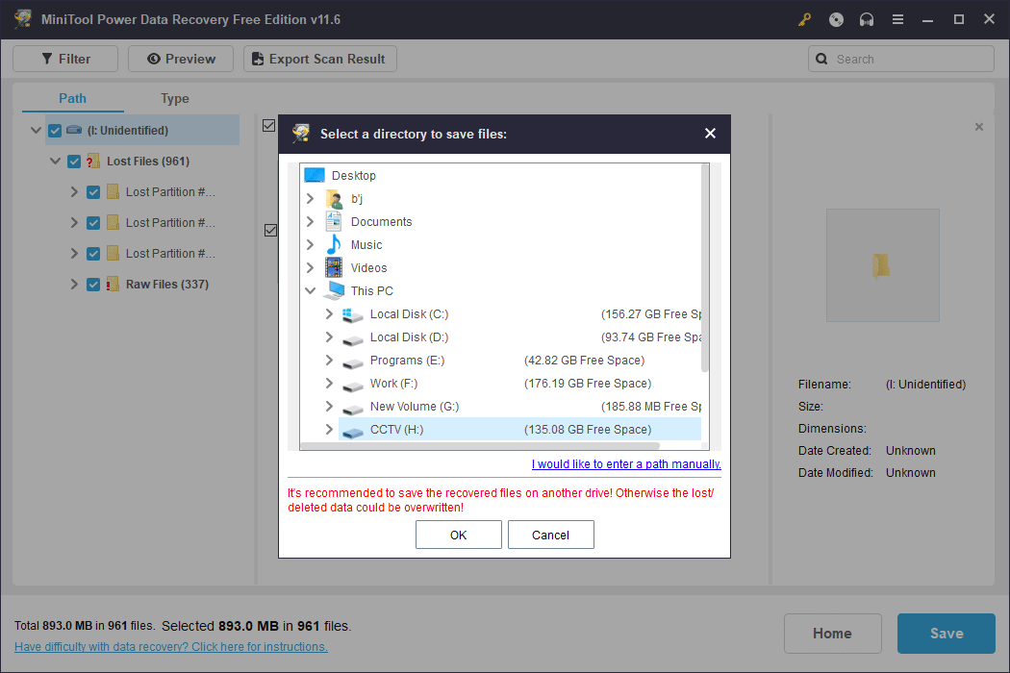Toggle the Raw Files (337) checkbox
Viewport: 1010px width, 673px height.
[x=93, y=284]
